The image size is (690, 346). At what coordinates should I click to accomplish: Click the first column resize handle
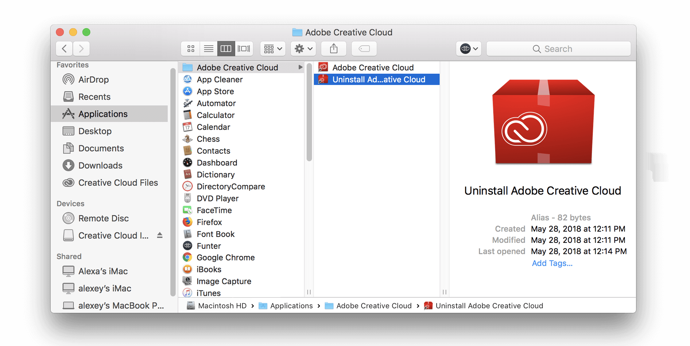[x=309, y=292]
